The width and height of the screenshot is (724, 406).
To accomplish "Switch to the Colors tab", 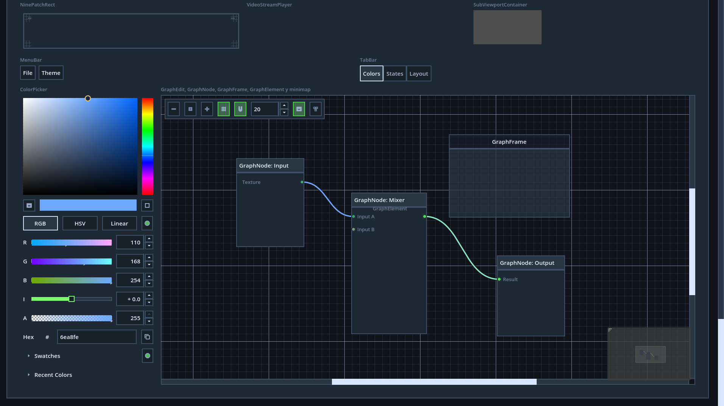I will tap(371, 73).
